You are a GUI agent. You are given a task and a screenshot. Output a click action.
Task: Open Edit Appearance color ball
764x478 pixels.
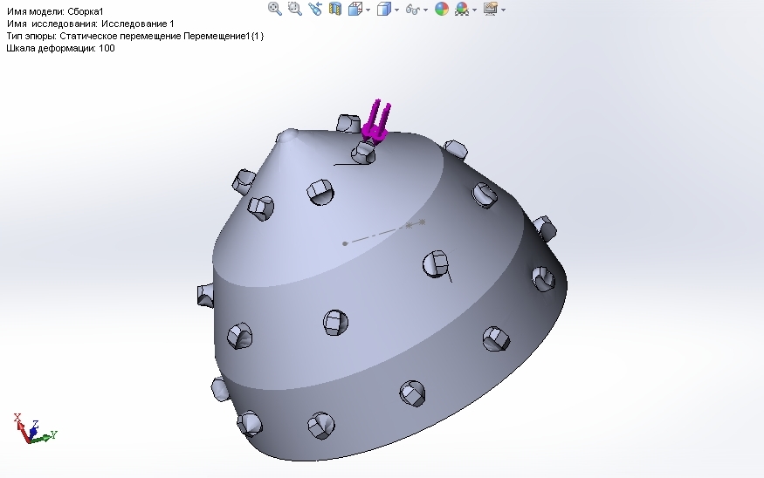(x=442, y=9)
